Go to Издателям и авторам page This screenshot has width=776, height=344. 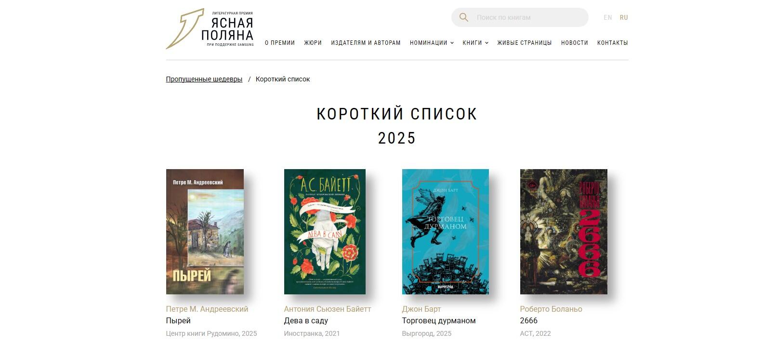pos(366,43)
